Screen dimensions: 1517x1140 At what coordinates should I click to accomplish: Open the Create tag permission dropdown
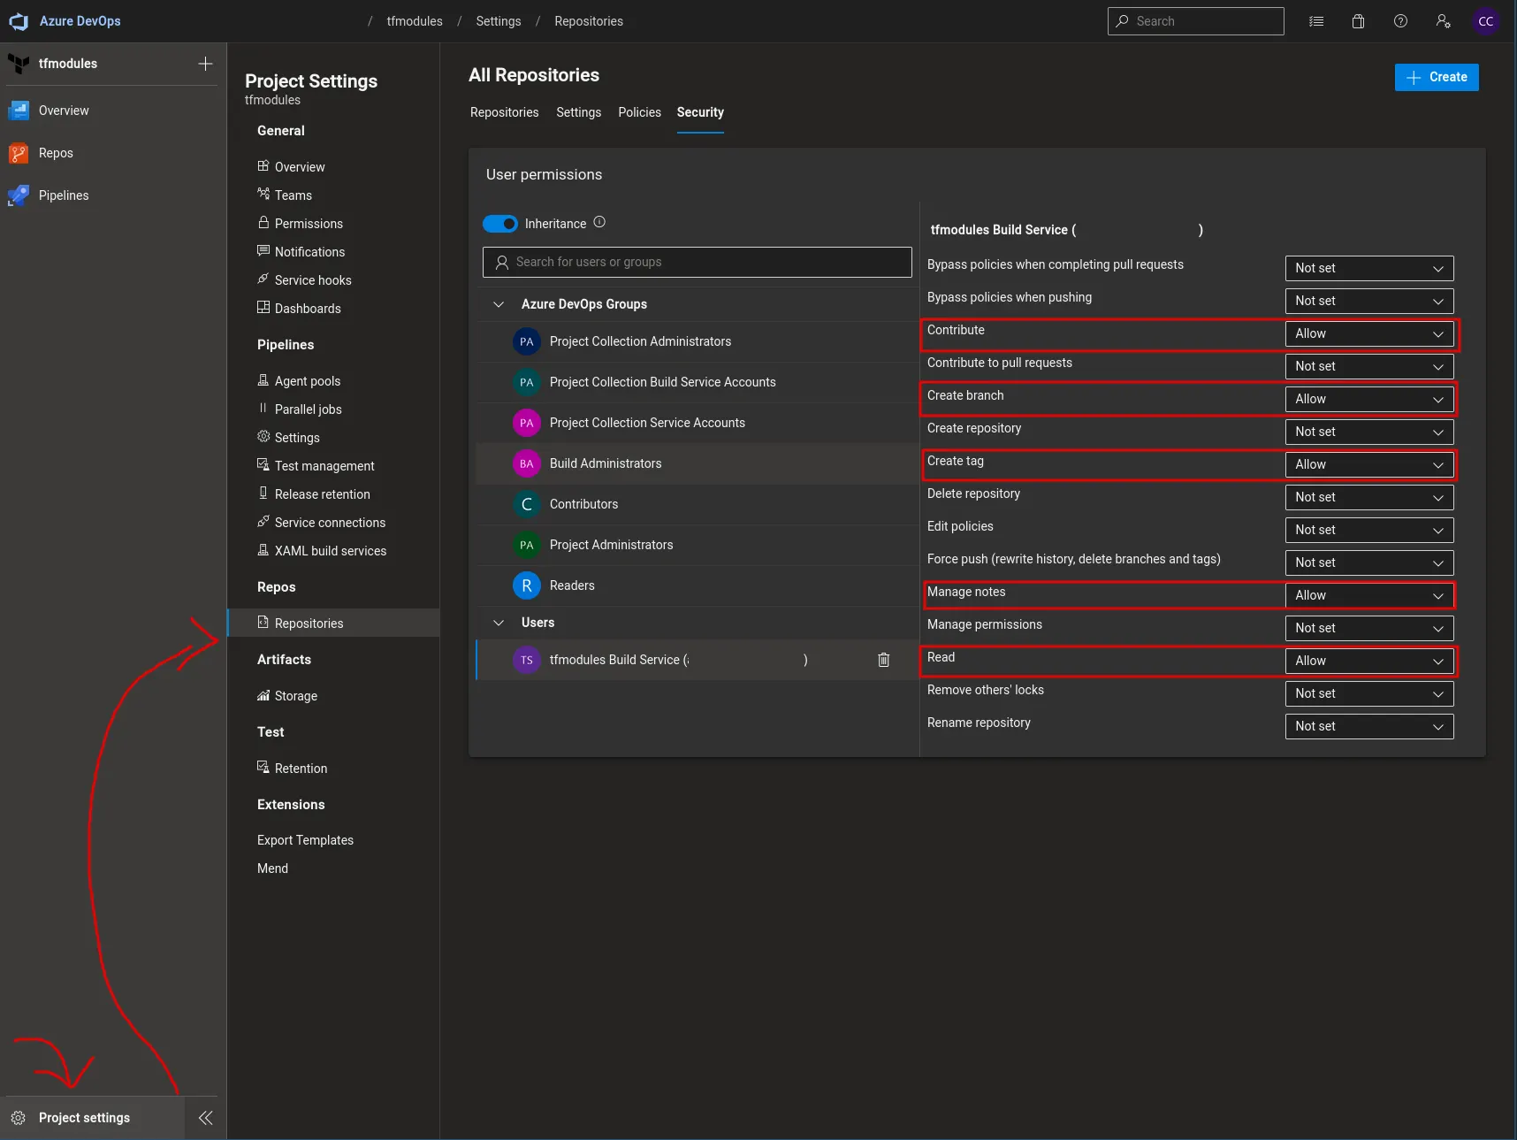point(1369,464)
